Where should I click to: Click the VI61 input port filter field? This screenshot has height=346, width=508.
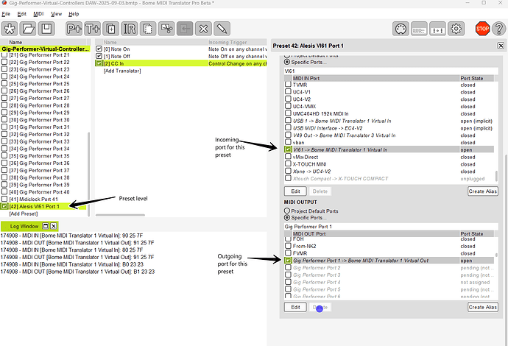391,71
